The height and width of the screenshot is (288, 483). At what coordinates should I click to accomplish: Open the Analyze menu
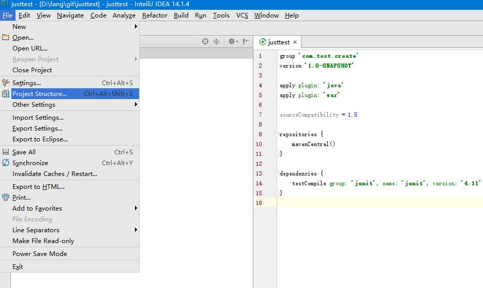click(124, 15)
